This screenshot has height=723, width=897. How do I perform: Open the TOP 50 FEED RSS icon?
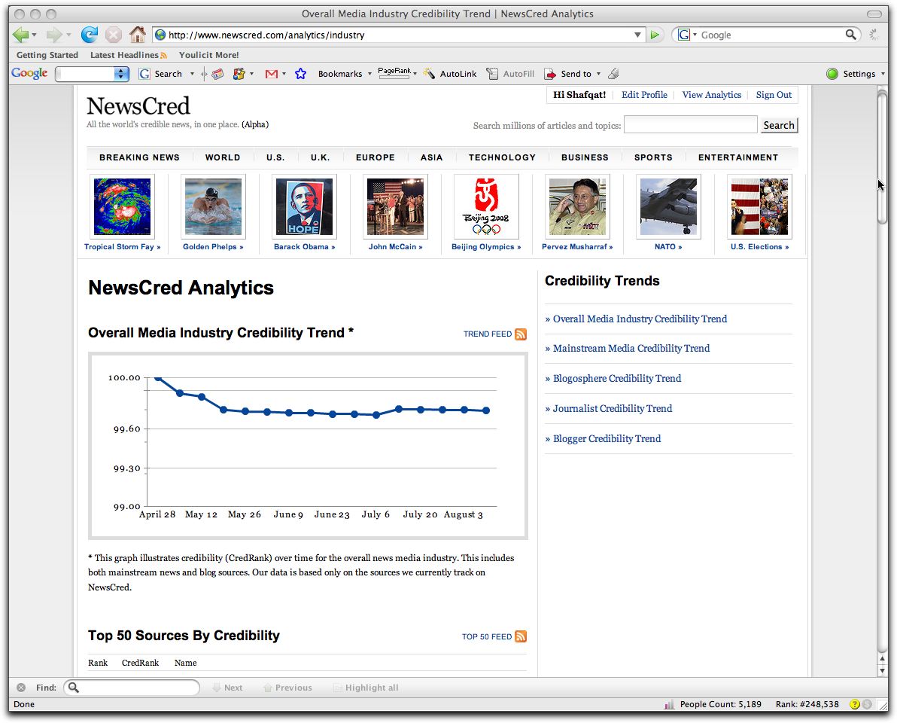(x=521, y=636)
